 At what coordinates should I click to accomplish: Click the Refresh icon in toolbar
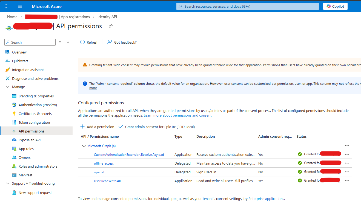82,42
